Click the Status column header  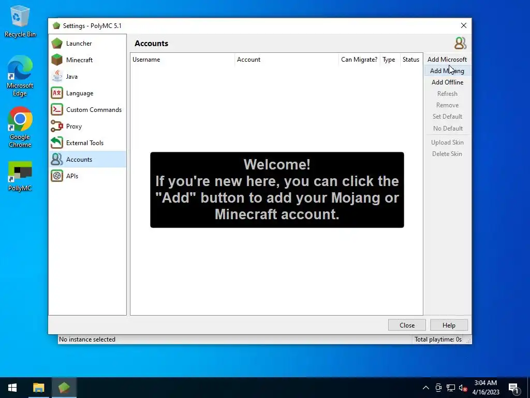pos(411,60)
